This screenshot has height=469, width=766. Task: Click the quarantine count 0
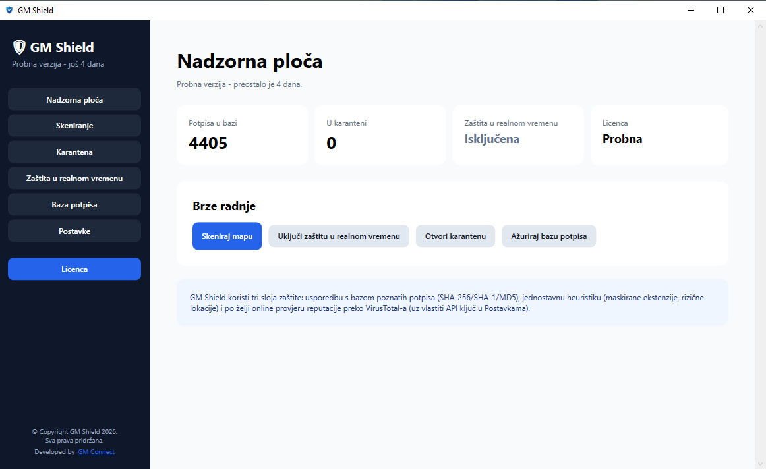coord(331,143)
